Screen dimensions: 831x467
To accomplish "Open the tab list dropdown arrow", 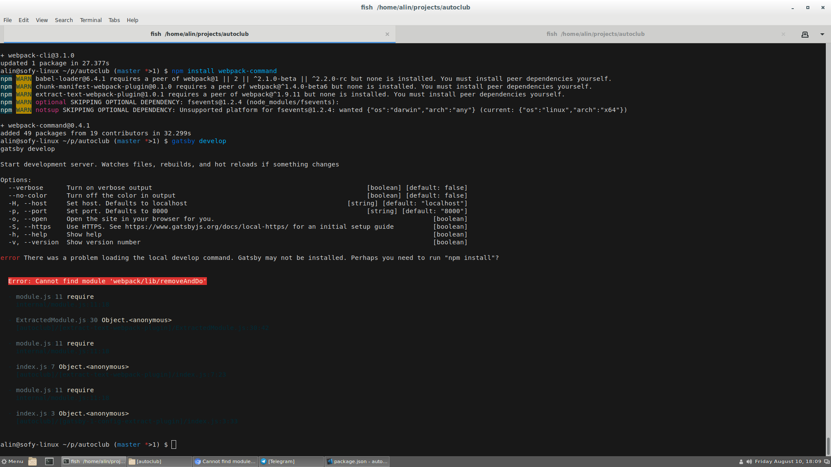I will coord(822,34).
